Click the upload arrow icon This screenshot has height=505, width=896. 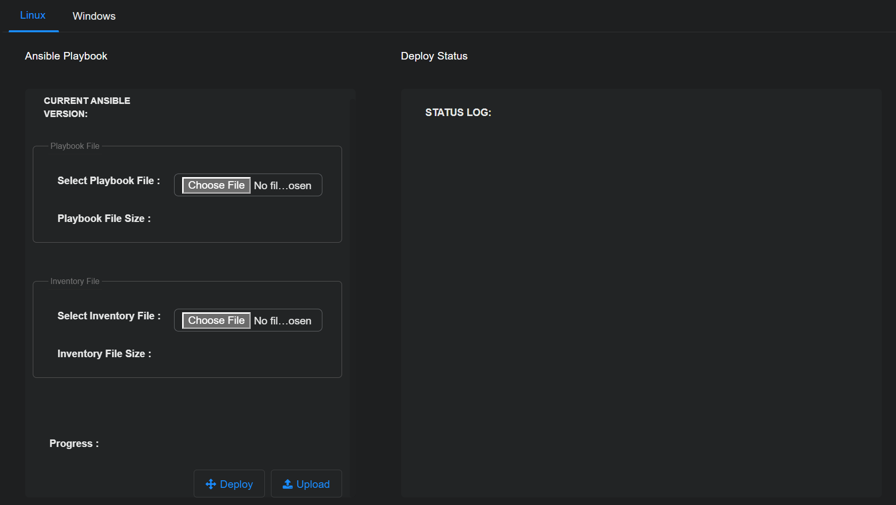288,484
